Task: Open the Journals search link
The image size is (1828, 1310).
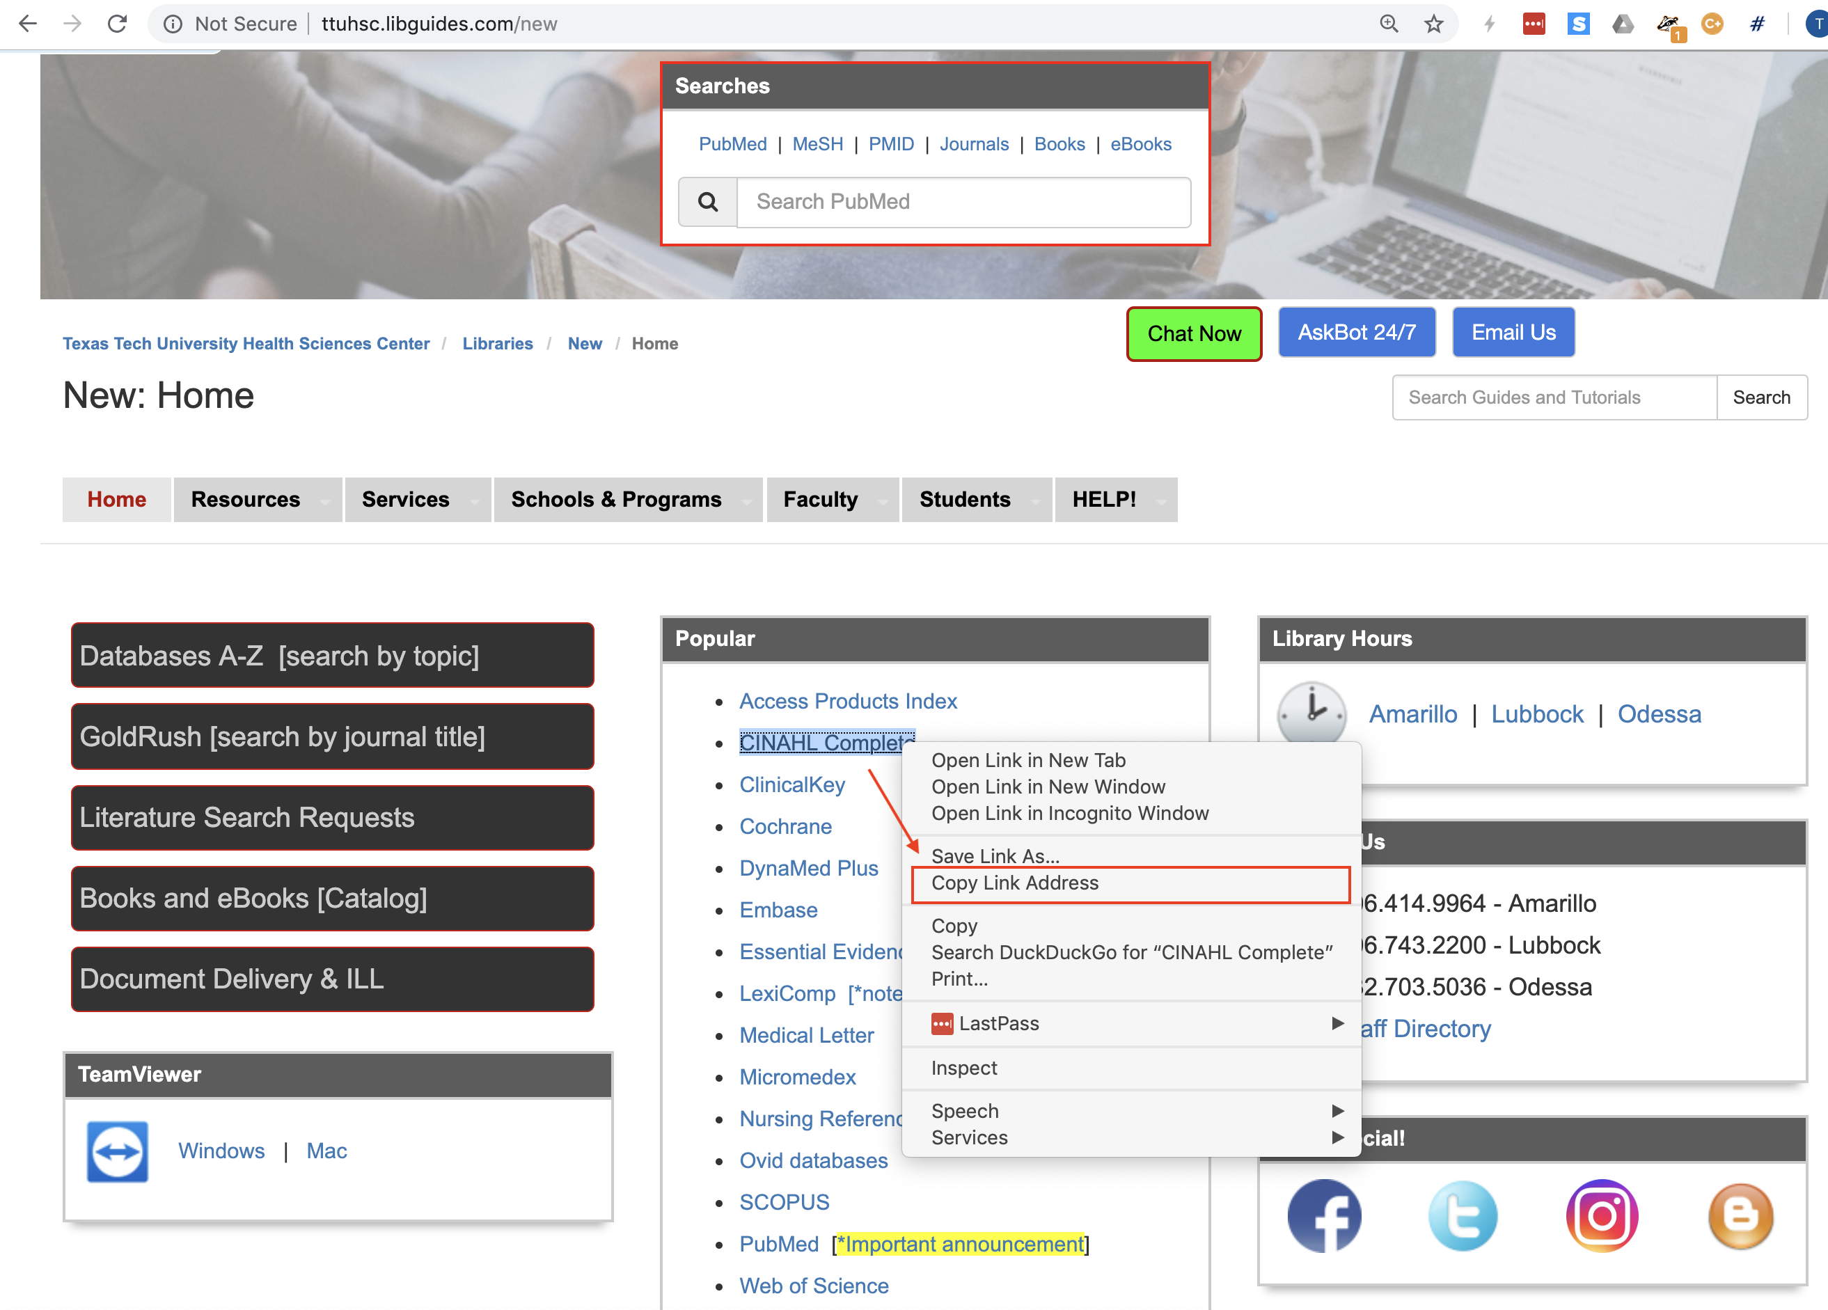Action: 974,144
